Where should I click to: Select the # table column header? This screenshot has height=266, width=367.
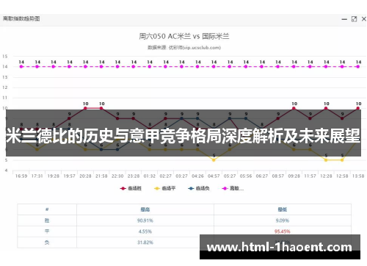click(x=47, y=209)
